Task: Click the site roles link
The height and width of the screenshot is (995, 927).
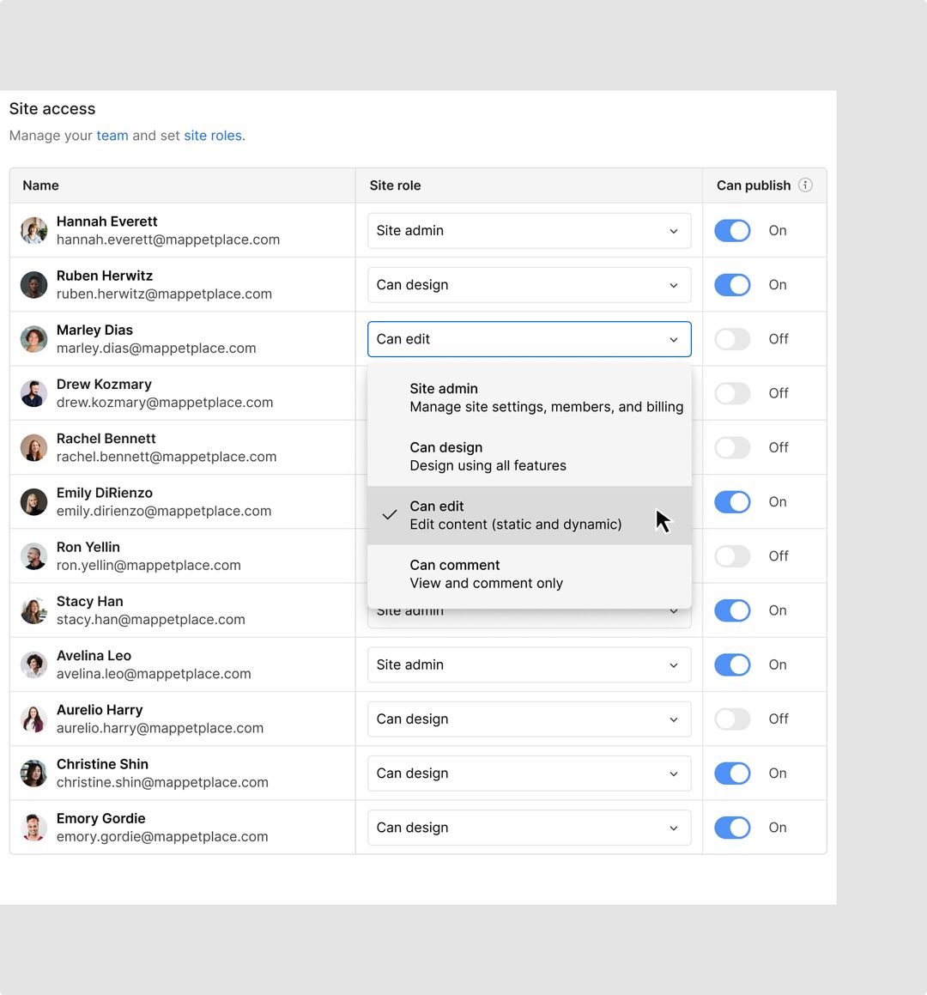Action: click(x=212, y=135)
